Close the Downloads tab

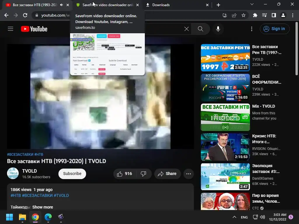point(207,5)
